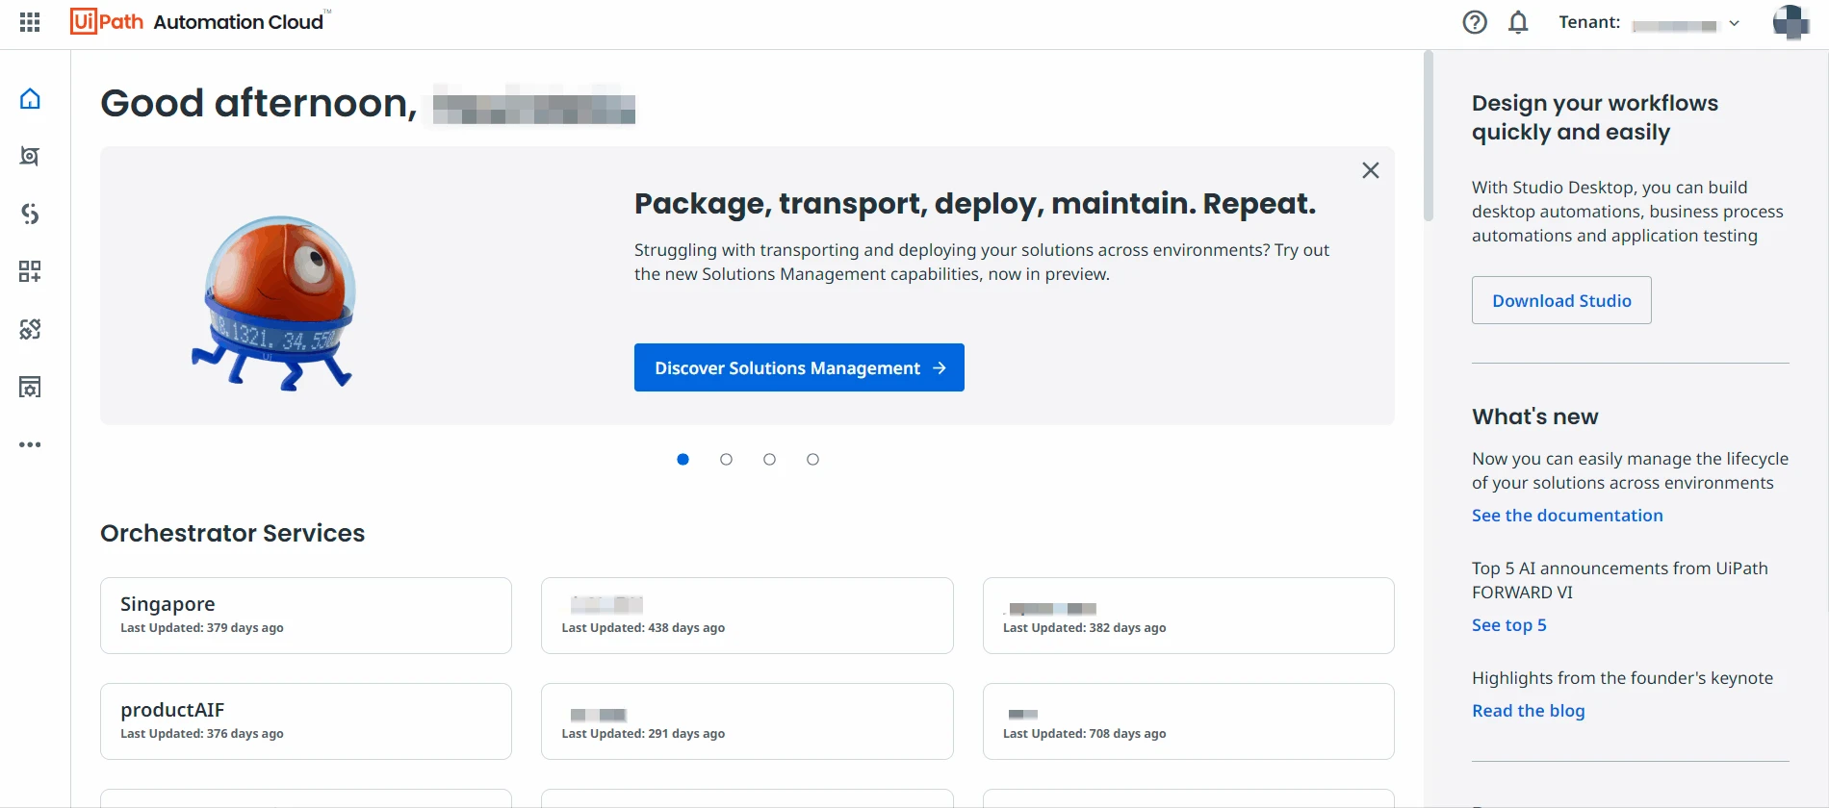Click Design your workflows heading
Viewport: 1829px width, 808px height.
(1595, 117)
